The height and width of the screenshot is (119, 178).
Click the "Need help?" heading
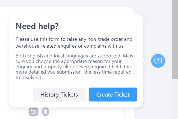(x=37, y=26)
